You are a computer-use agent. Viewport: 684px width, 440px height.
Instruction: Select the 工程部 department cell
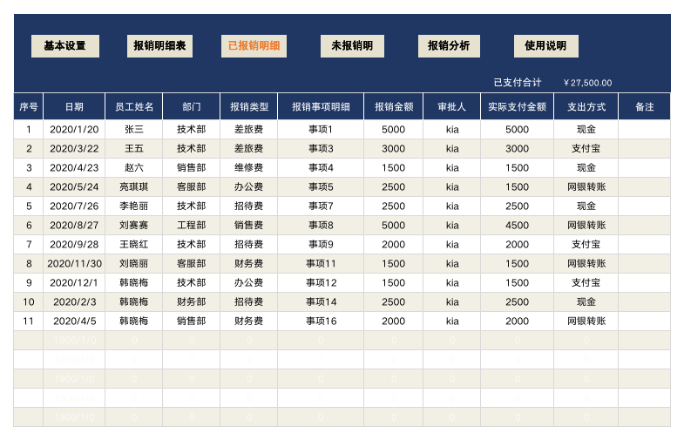pos(192,226)
